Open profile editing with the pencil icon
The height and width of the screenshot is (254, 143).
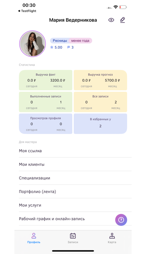(123, 20)
